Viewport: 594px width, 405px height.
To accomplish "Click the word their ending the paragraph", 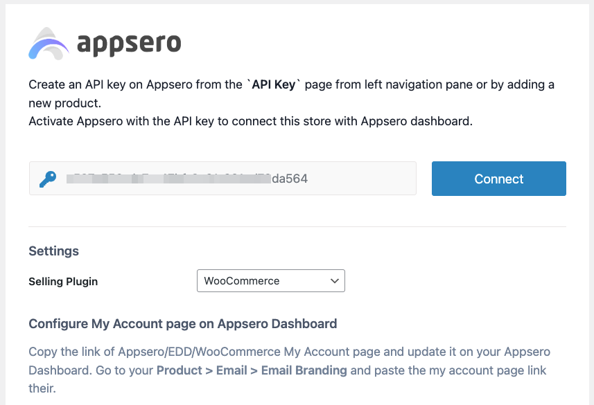I will [42, 388].
